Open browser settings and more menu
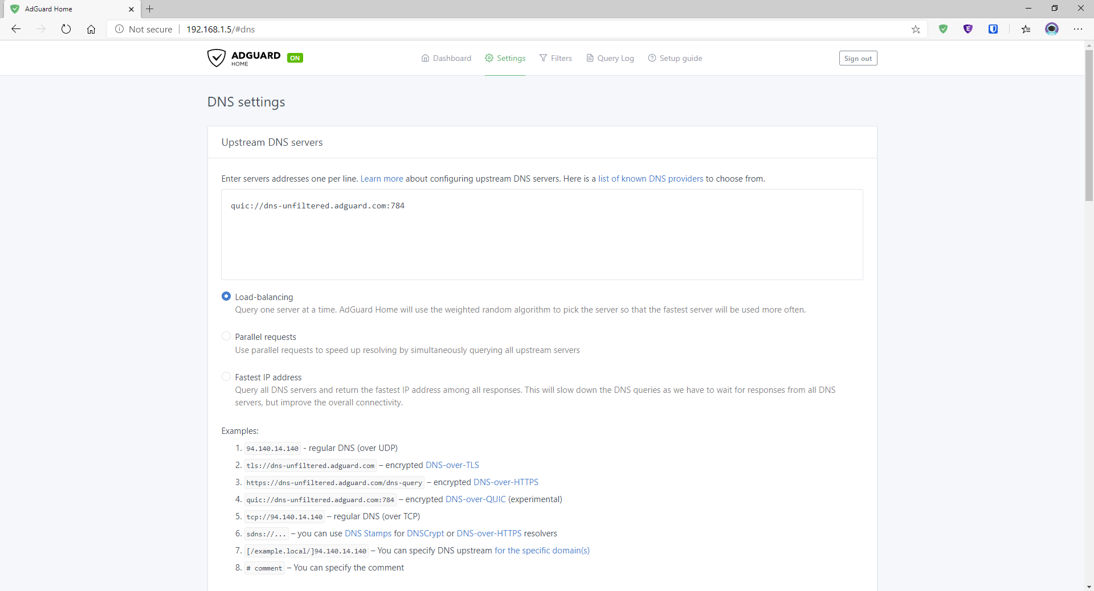 pos(1078,29)
